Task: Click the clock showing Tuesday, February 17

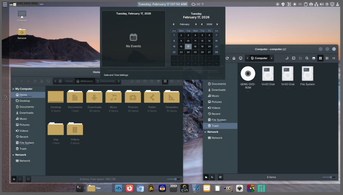Action: point(163,4)
